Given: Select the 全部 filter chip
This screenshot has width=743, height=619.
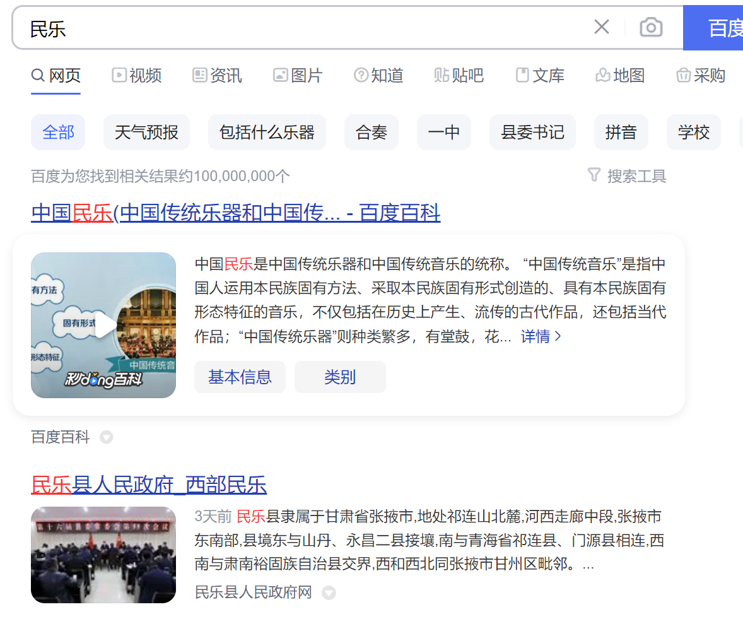Looking at the screenshot, I should pos(58,133).
